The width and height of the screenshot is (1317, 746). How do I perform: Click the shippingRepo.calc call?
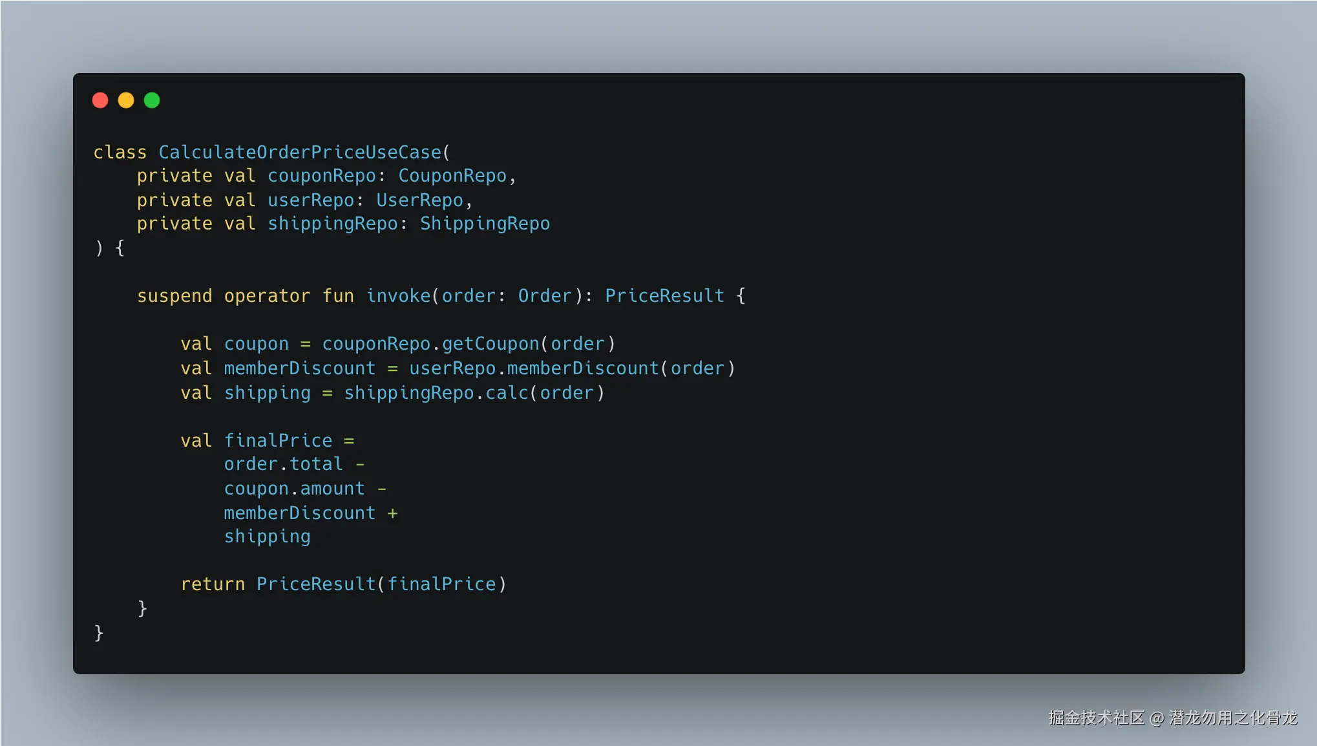click(x=436, y=393)
